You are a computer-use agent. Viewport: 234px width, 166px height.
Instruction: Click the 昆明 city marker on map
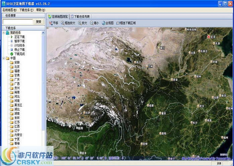(x=142, y=144)
